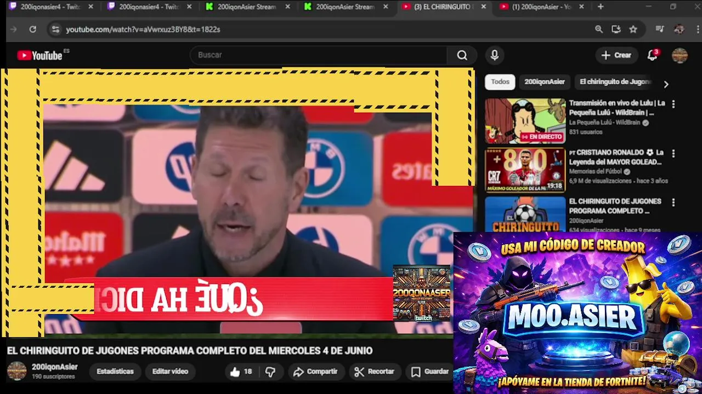Image resolution: width=702 pixels, height=394 pixels.
Task: Start voice search with the microphone
Action: click(x=494, y=55)
